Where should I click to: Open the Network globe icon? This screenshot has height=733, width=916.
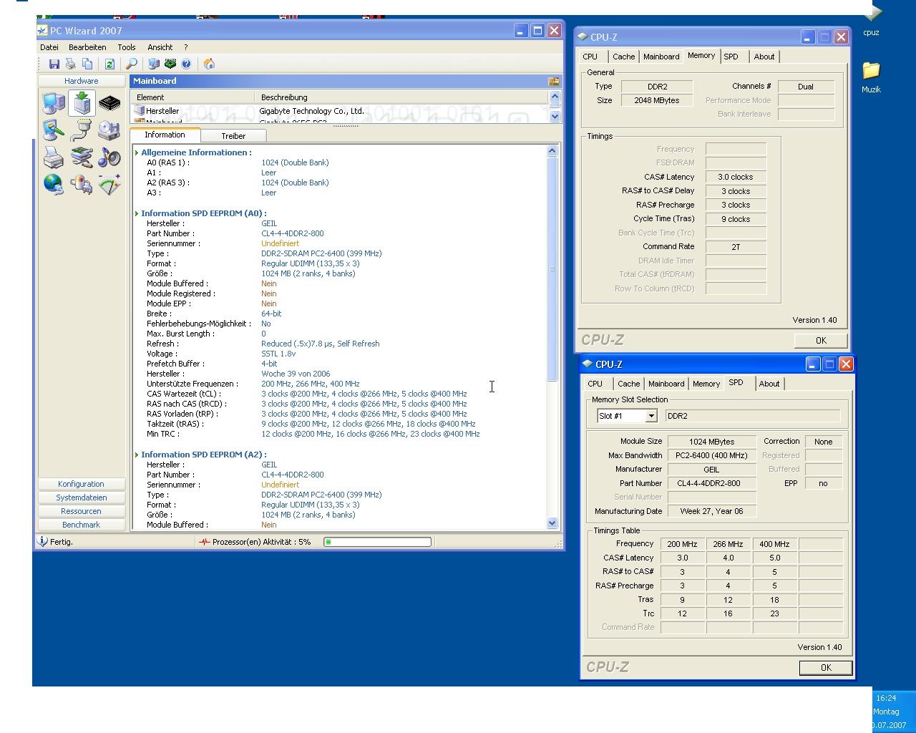(x=54, y=185)
